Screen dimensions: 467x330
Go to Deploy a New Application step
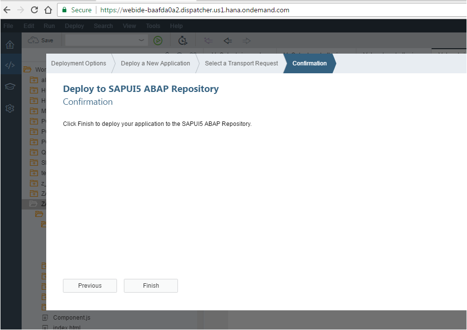155,63
